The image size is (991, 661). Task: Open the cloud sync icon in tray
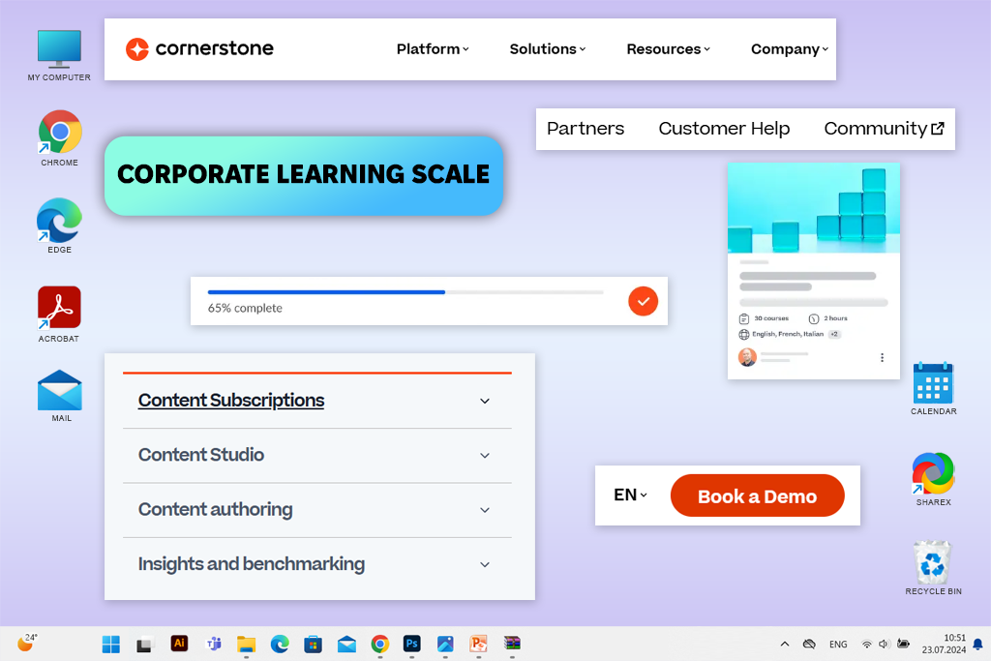809,644
